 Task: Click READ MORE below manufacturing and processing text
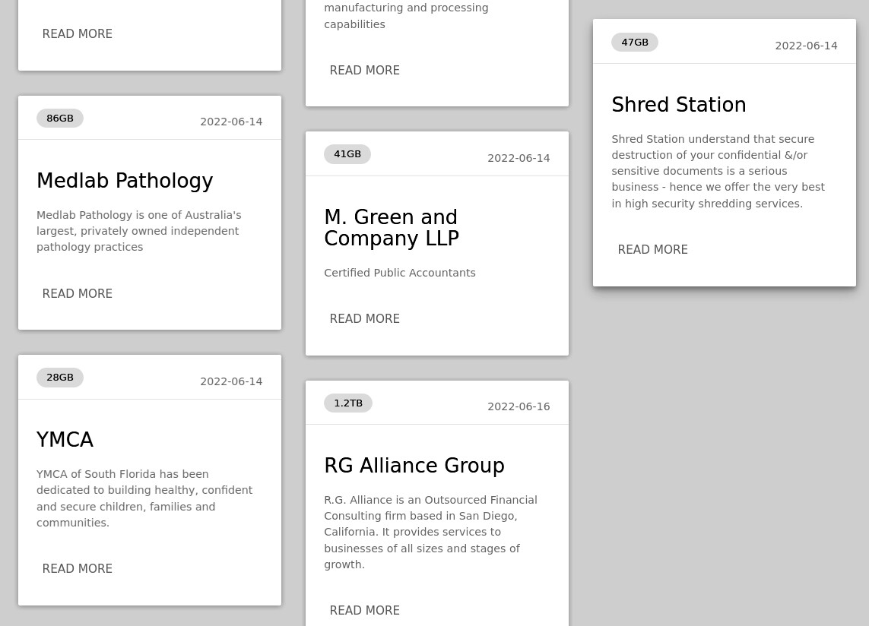[365, 71]
